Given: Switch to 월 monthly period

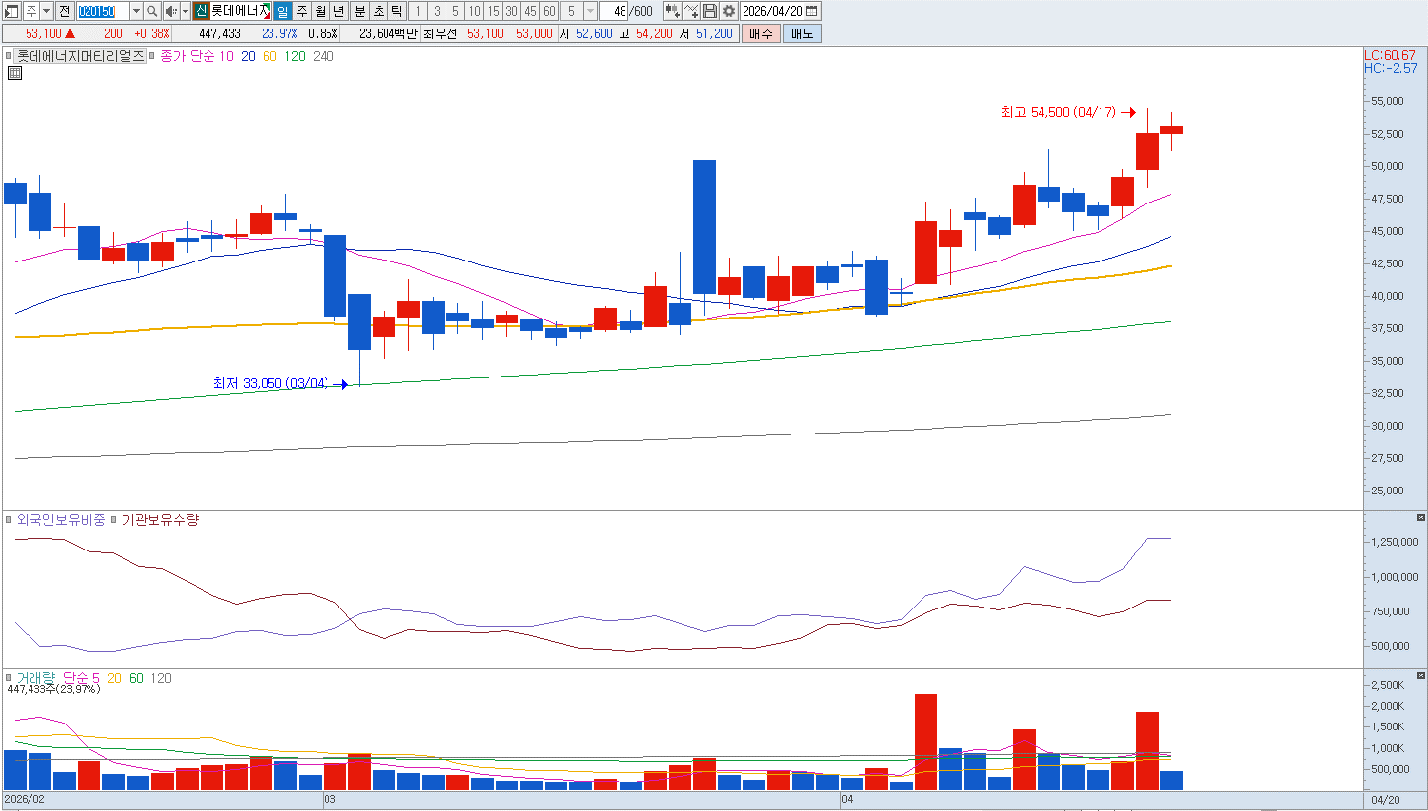Looking at the screenshot, I should coord(321,11).
